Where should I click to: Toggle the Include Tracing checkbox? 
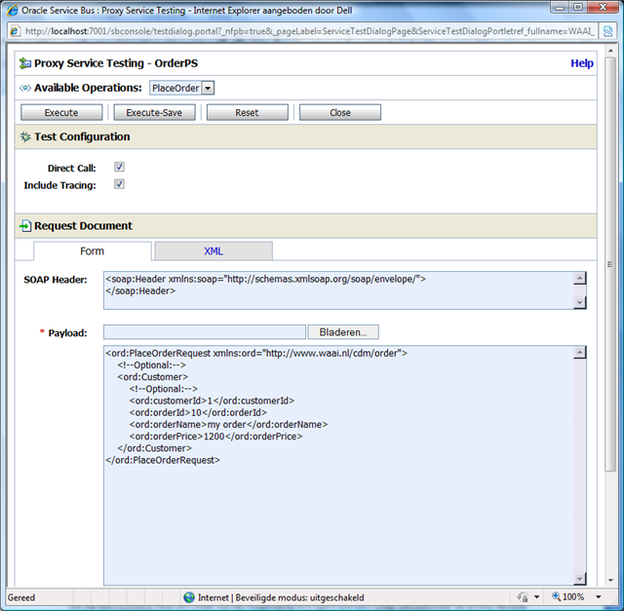point(119,184)
